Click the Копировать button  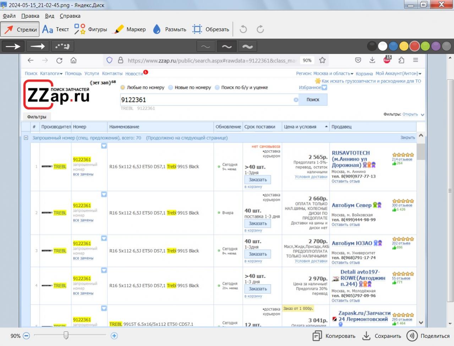click(334, 336)
